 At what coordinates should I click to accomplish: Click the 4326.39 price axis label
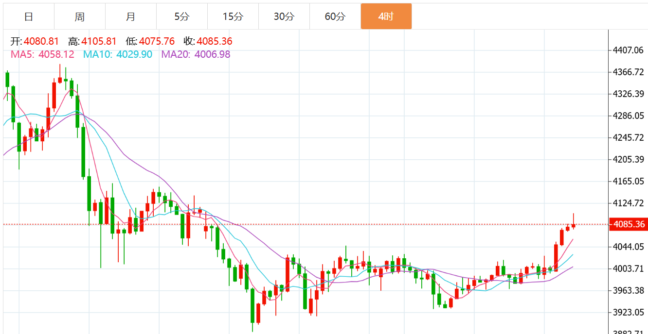pos(630,94)
